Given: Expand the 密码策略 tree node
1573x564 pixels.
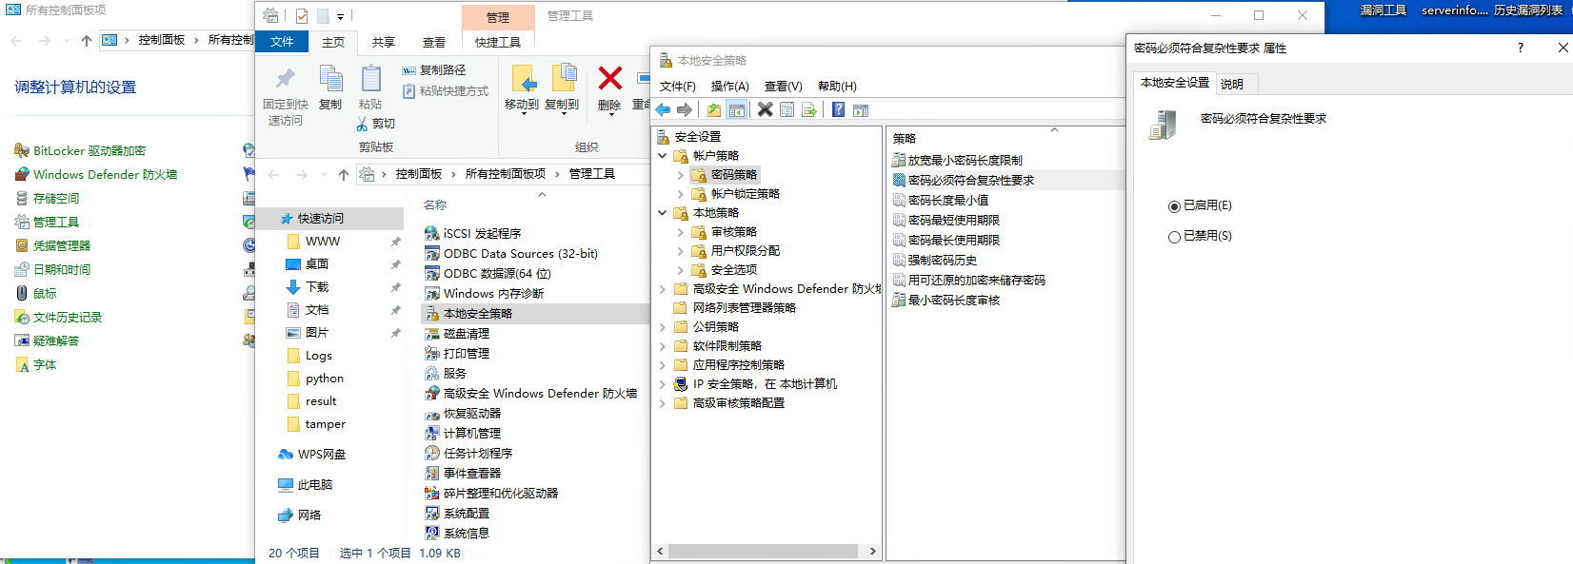Looking at the screenshot, I should [x=680, y=175].
